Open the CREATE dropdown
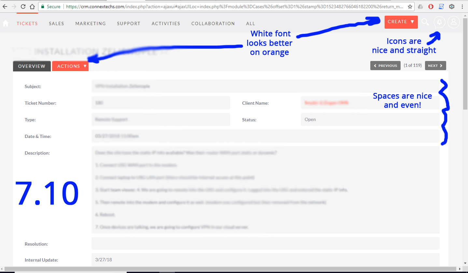468x273 pixels. pos(401,22)
